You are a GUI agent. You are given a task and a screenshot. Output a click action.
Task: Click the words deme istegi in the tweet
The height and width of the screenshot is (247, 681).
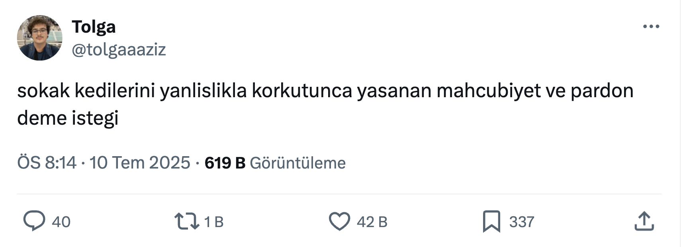coord(68,118)
